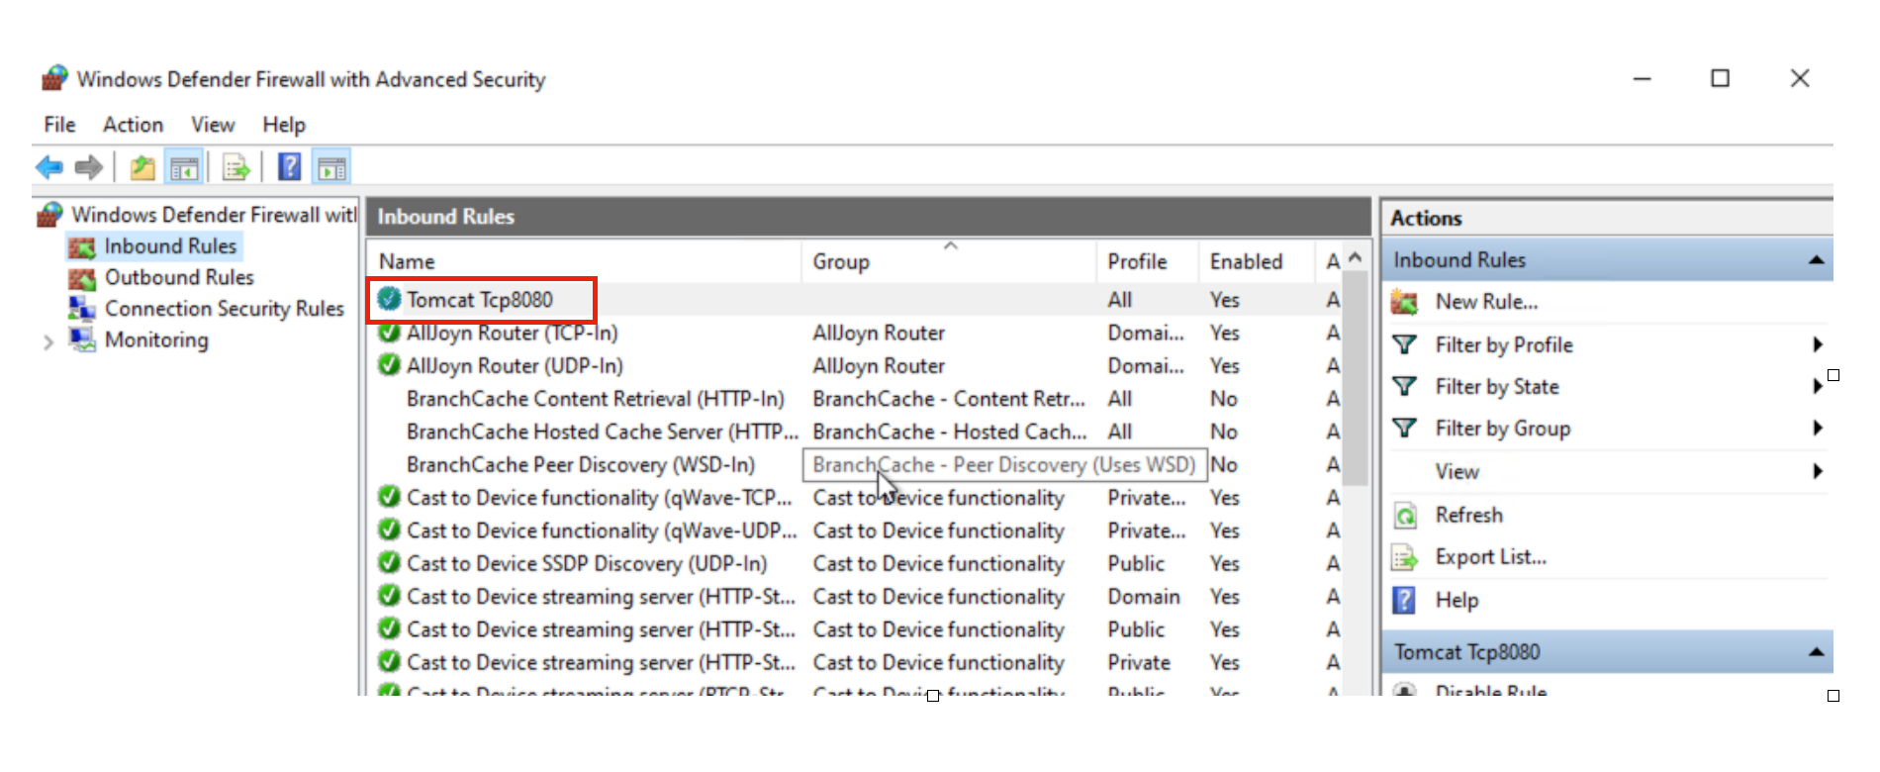The width and height of the screenshot is (1880, 772).
Task: Click the Connection Security Rules computers icon
Action: (x=82, y=309)
